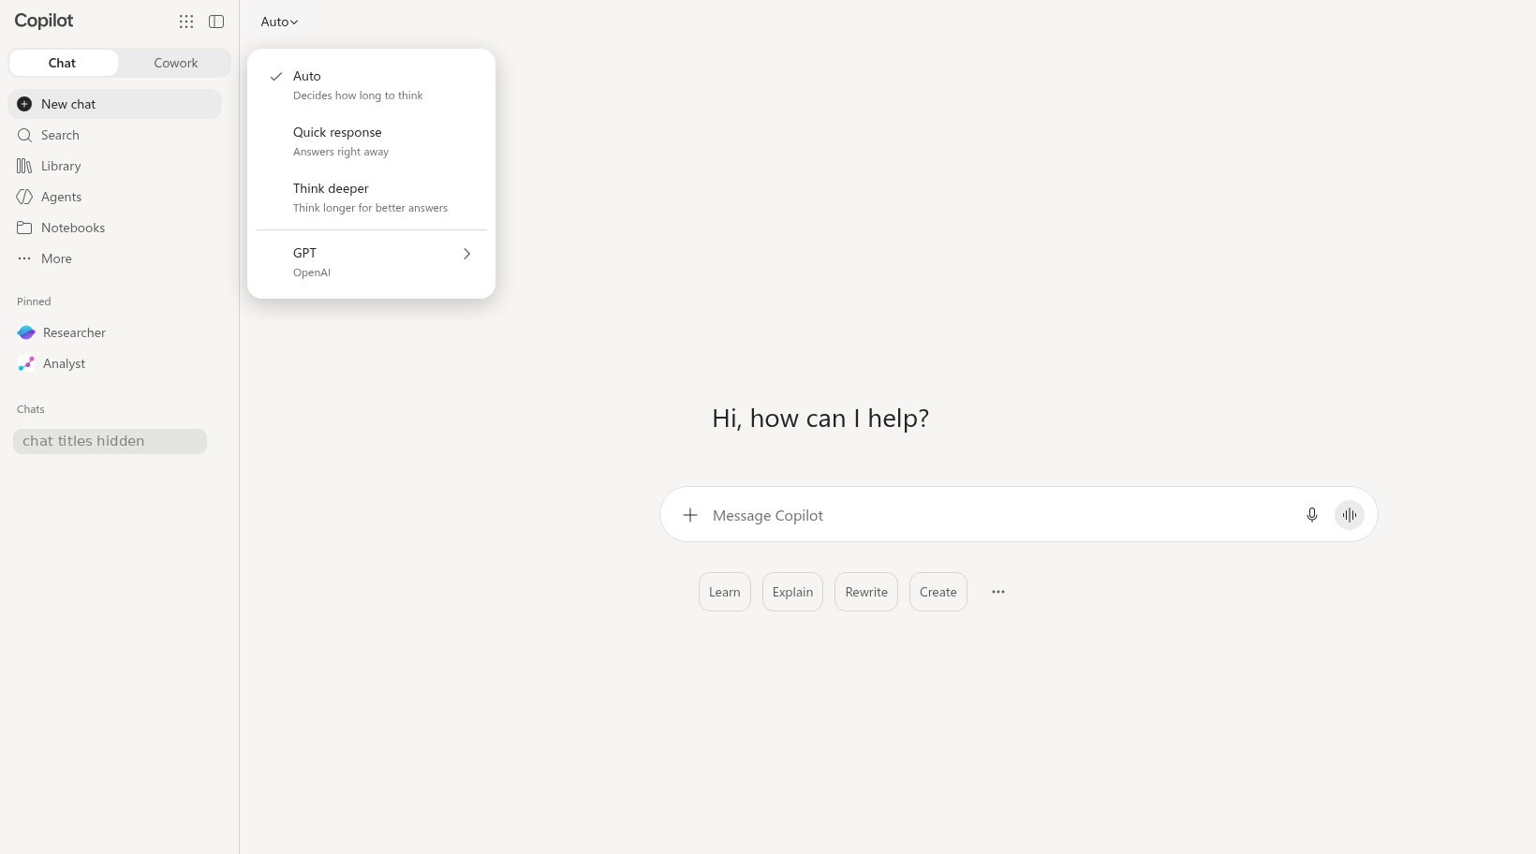
Task: Click the New chat plus icon
Action: tap(24, 104)
